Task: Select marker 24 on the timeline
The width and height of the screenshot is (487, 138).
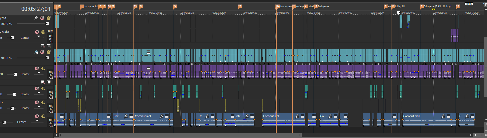Action: tap(175, 6)
